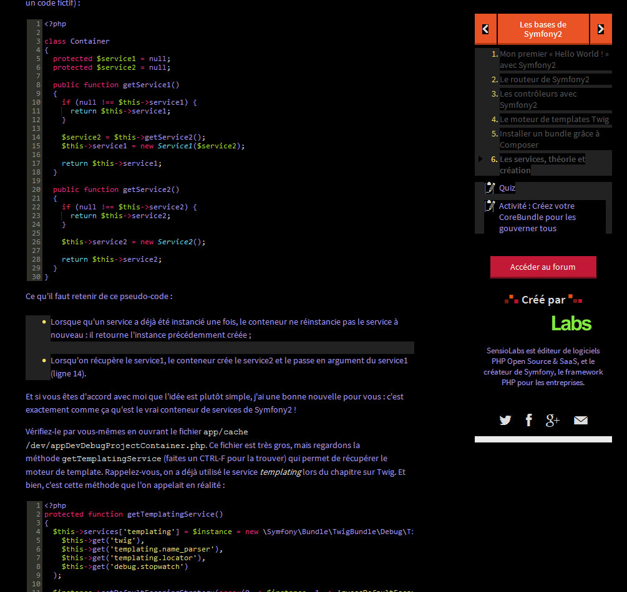
Task: Click the SensioLabs description text
Action: click(543, 366)
